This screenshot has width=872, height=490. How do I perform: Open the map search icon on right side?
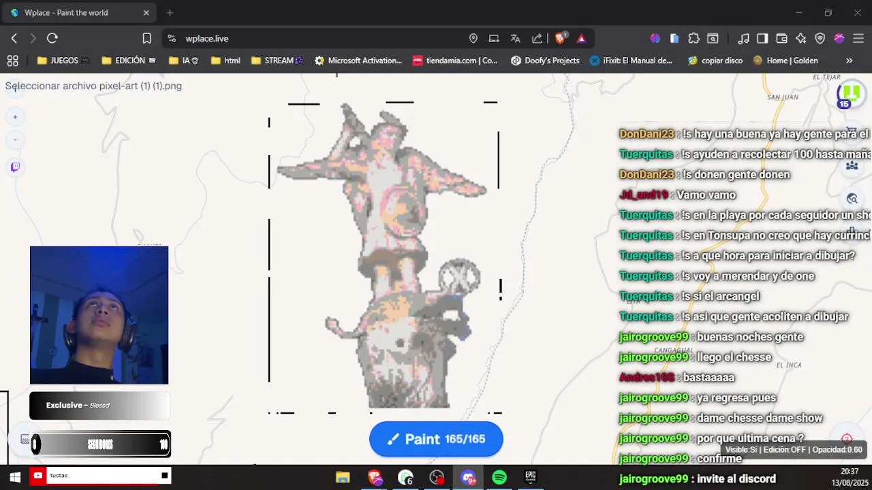(852, 199)
